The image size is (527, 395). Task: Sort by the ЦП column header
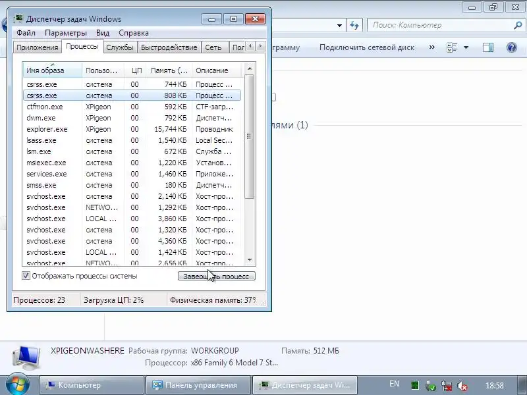pyautogui.click(x=136, y=70)
